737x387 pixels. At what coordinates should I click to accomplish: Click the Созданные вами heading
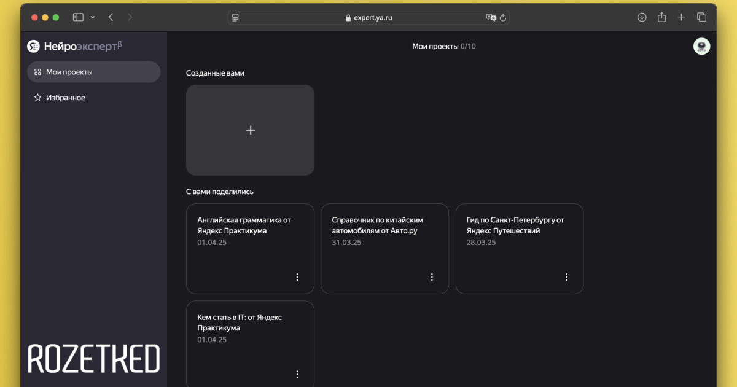(x=215, y=73)
